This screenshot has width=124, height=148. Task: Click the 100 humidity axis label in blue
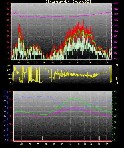[x=5, y=91]
